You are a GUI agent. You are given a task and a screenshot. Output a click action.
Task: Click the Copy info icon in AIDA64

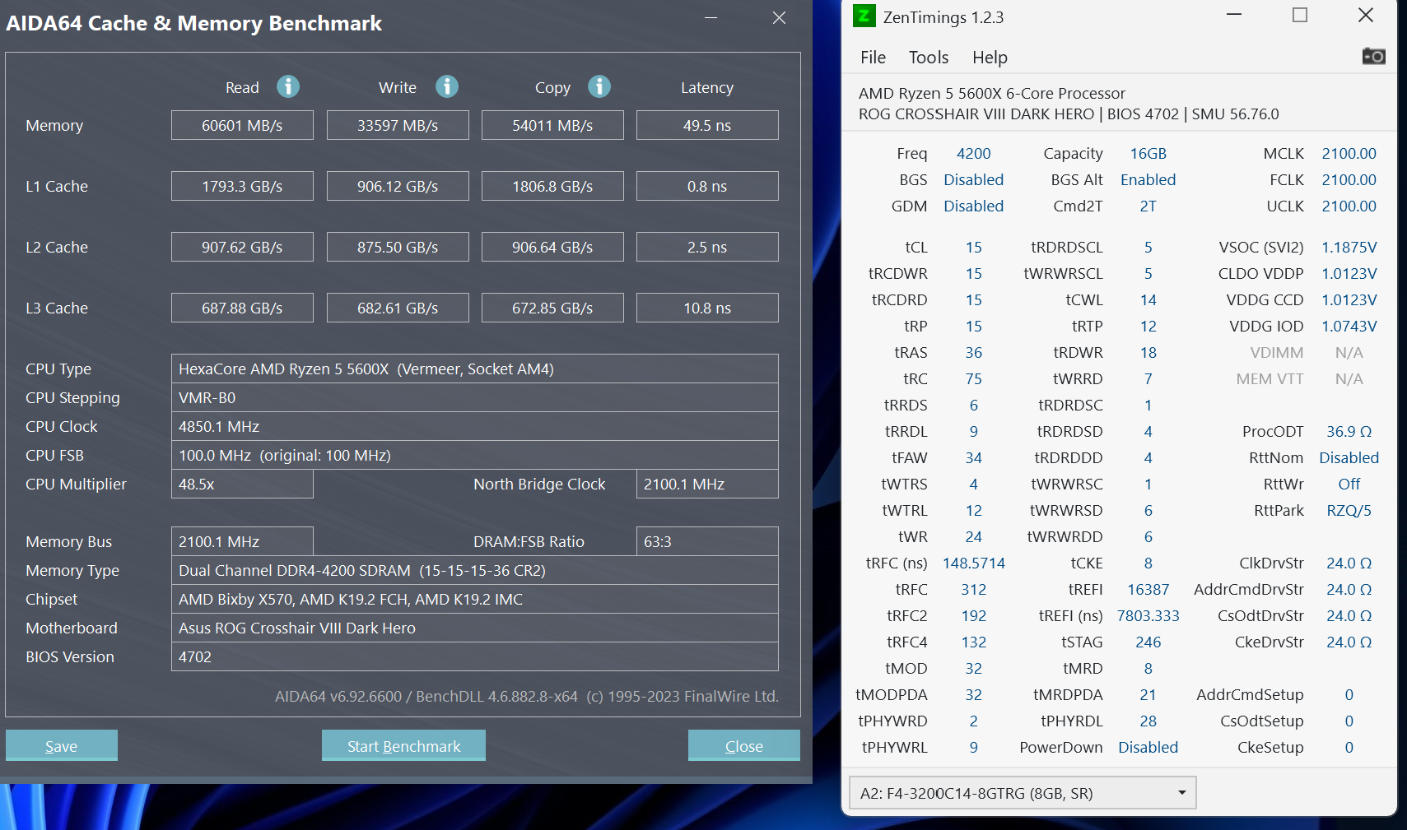pyautogui.click(x=599, y=86)
